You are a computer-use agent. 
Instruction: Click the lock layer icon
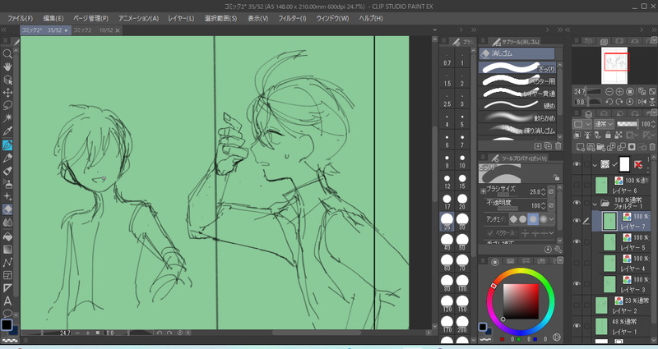608,135
